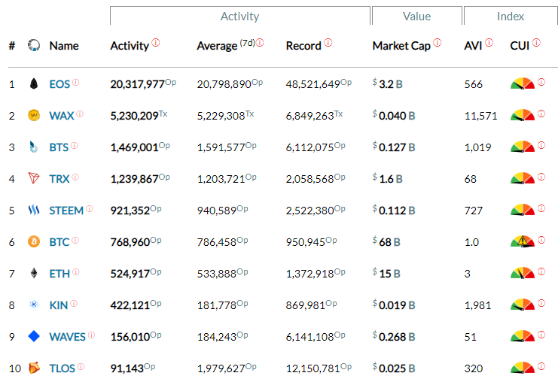Sort table by Activity column header

[130, 46]
